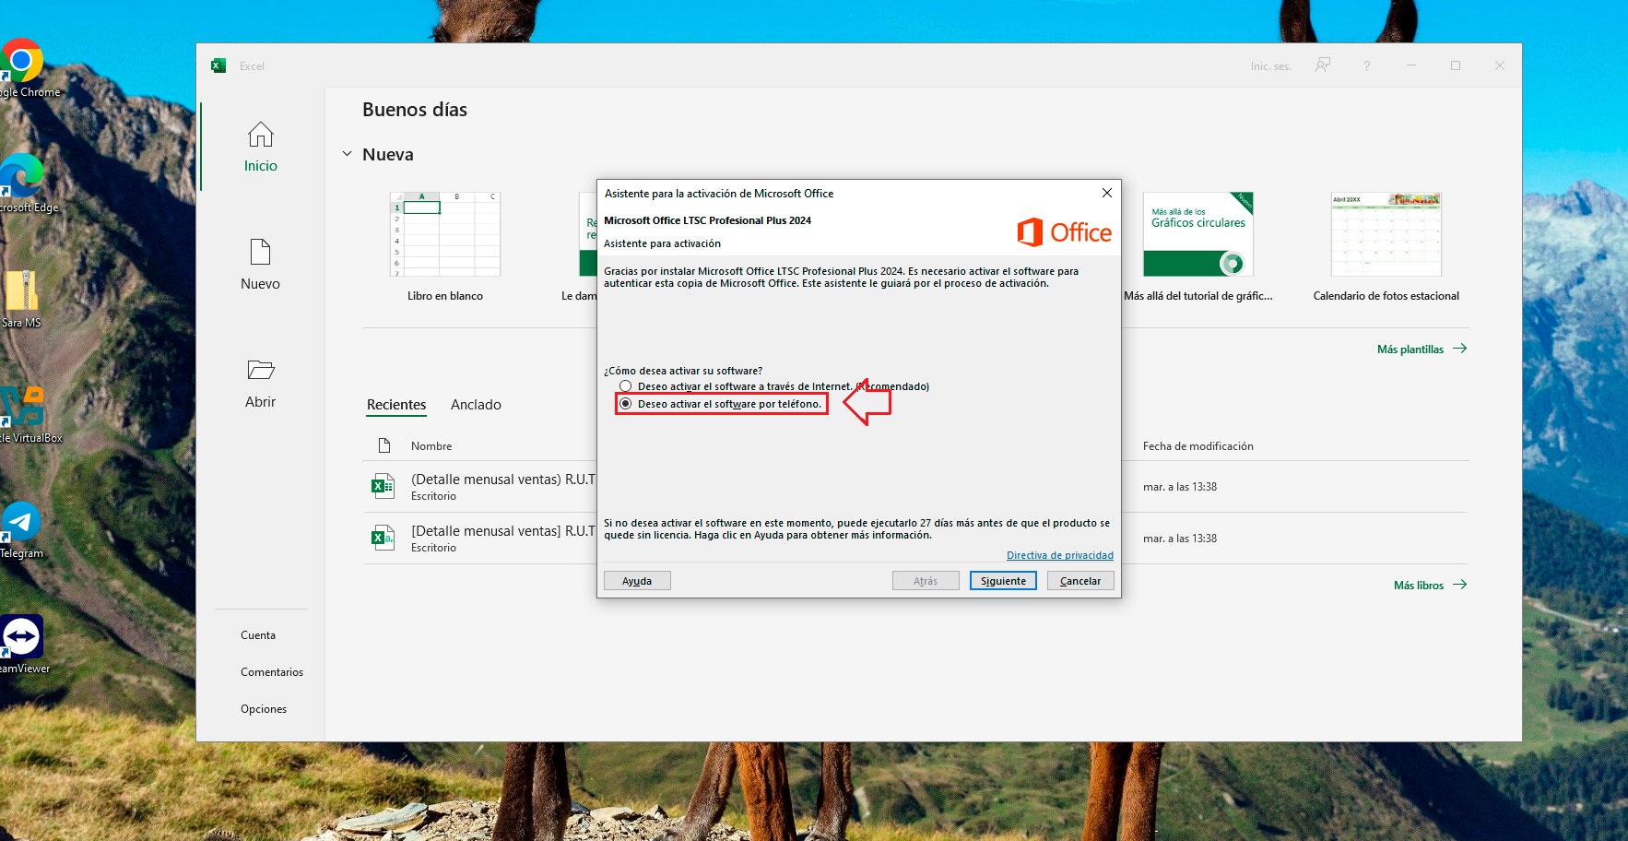This screenshot has height=841, width=1628.
Task: Open the TeamViewer desktop shortcut
Action: [22, 637]
